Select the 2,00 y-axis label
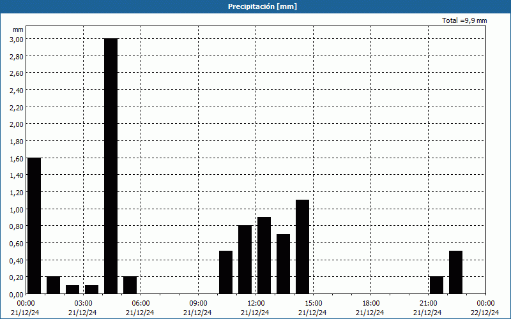Screen dimensions: 511x319 [x=17, y=124]
